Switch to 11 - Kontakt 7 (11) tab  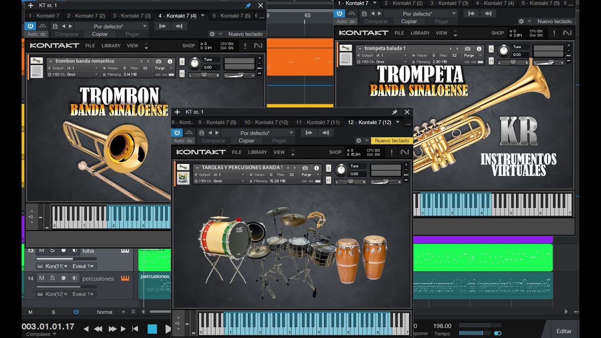click(x=317, y=122)
